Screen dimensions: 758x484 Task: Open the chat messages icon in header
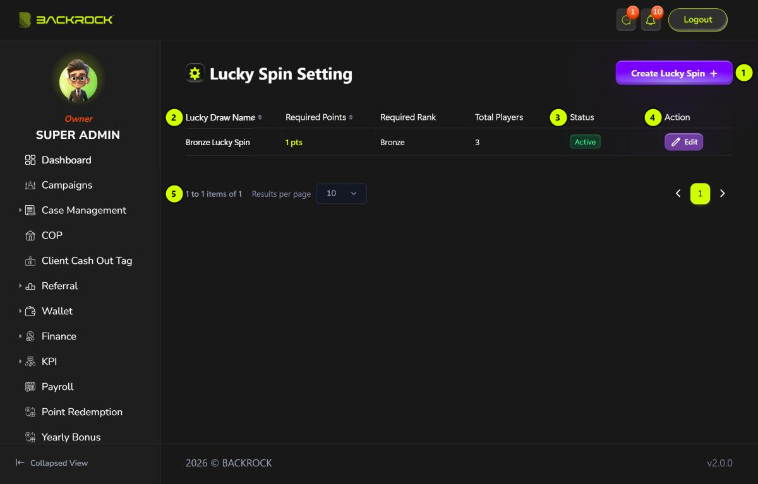pos(626,20)
